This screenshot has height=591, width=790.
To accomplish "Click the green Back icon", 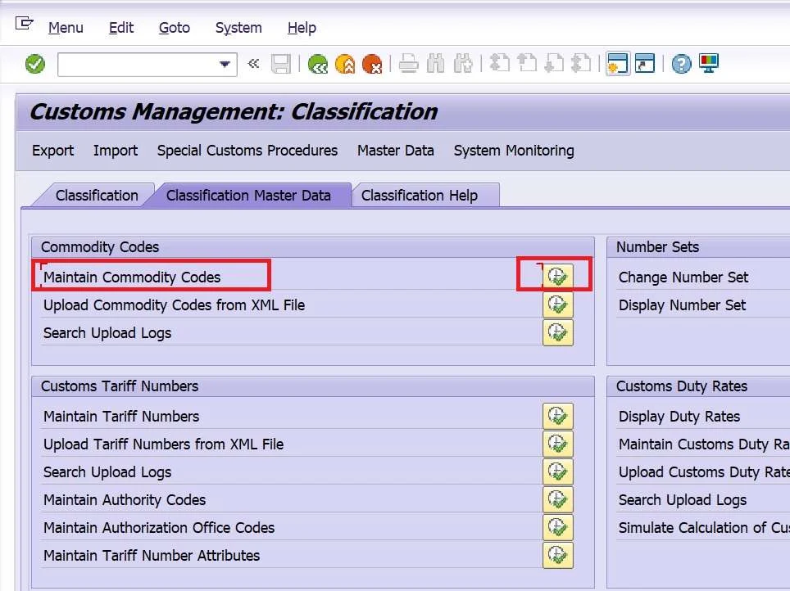I will [x=318, y=64].
